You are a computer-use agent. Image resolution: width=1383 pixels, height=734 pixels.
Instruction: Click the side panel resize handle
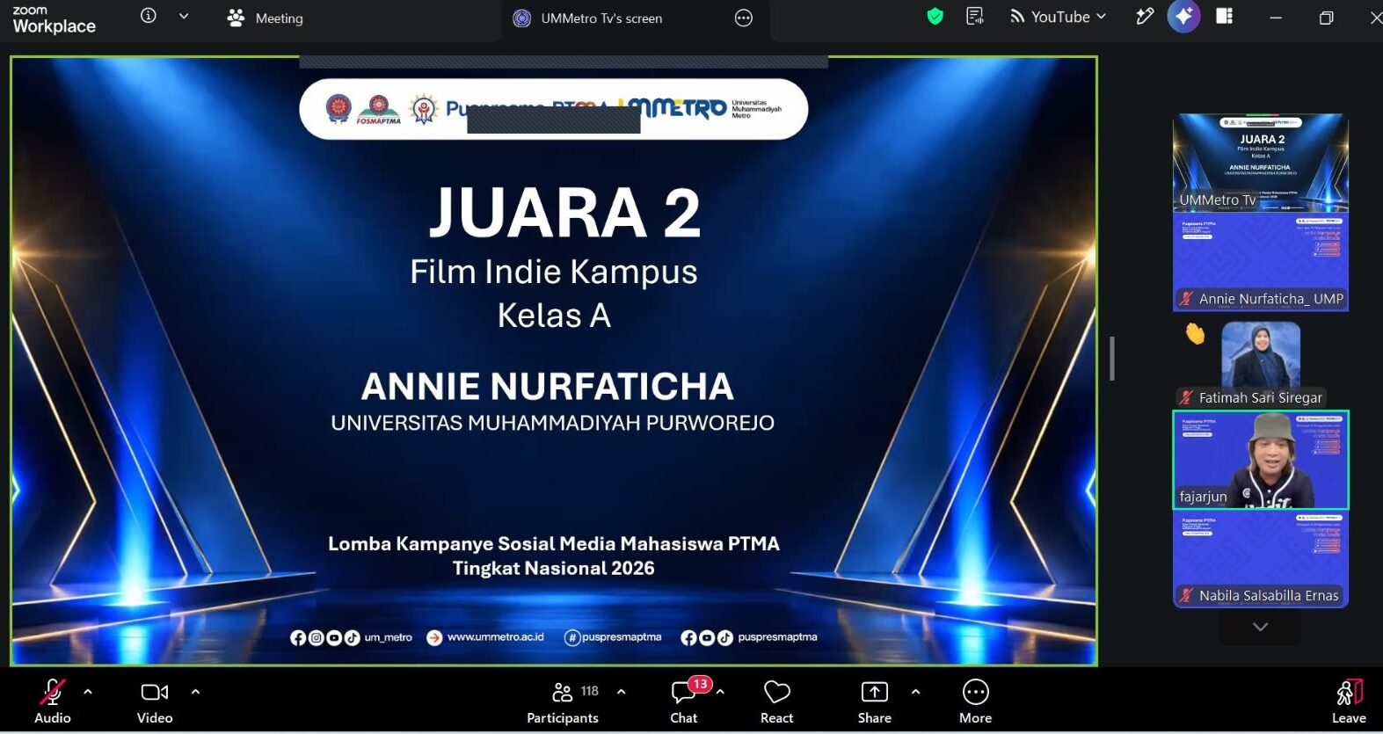pyautogui.click(x=1112, y=359)
